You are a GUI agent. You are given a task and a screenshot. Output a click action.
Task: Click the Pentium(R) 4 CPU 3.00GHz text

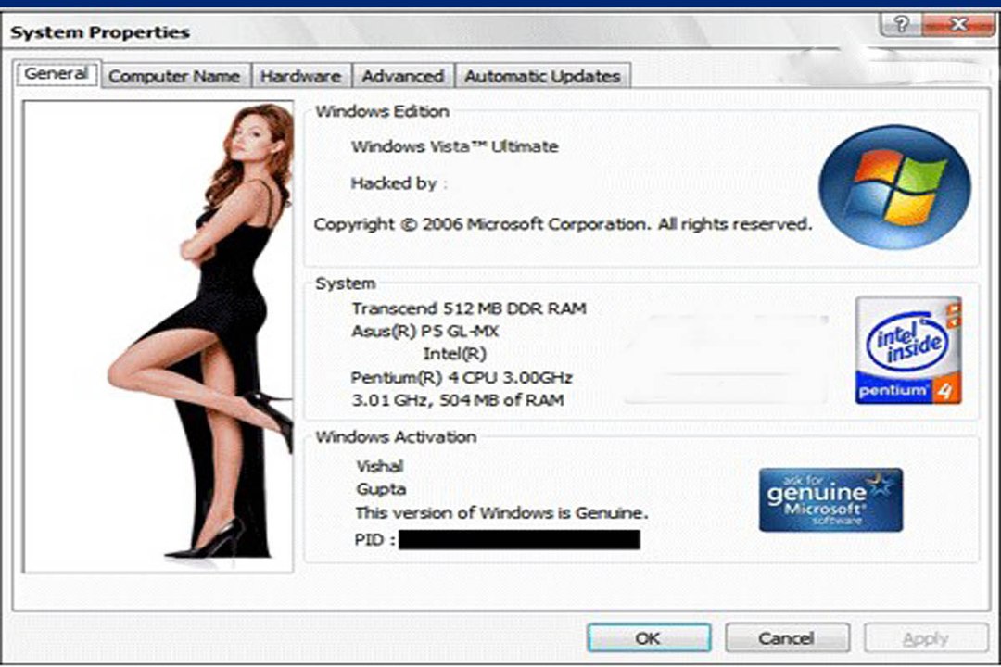tap(462, 377)
